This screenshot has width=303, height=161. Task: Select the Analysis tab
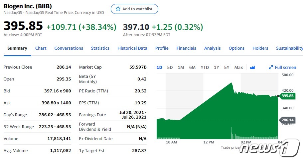(212, 48)
